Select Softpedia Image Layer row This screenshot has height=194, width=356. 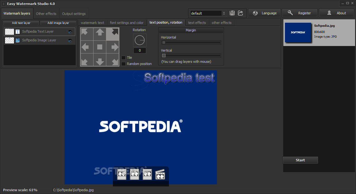(40, 40)
